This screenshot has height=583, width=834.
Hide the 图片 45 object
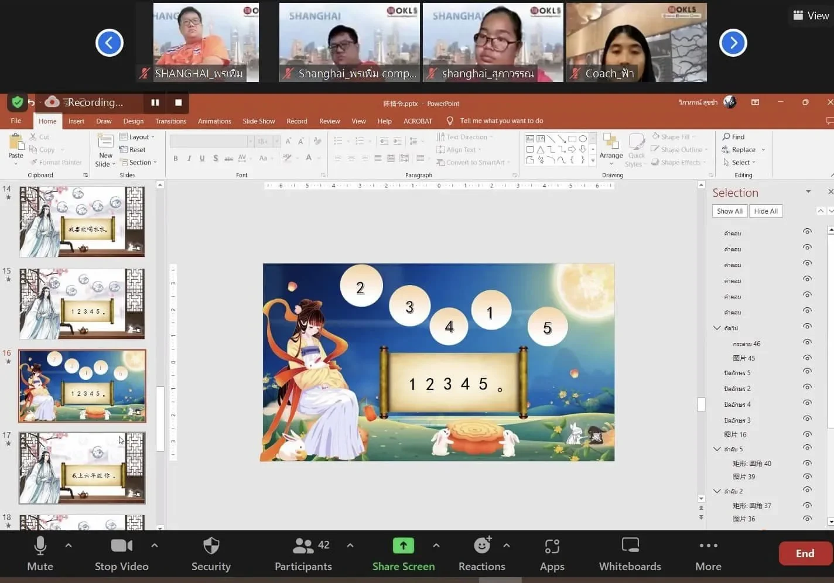click(807, 358)
